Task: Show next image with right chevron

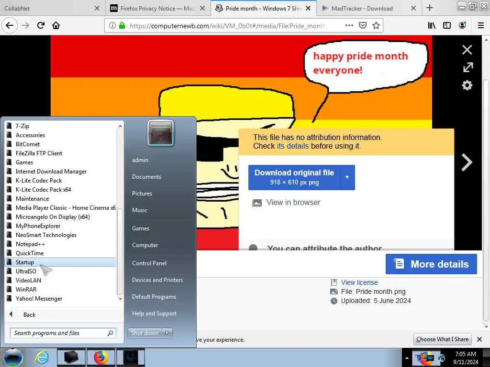Action: [467, 162]
